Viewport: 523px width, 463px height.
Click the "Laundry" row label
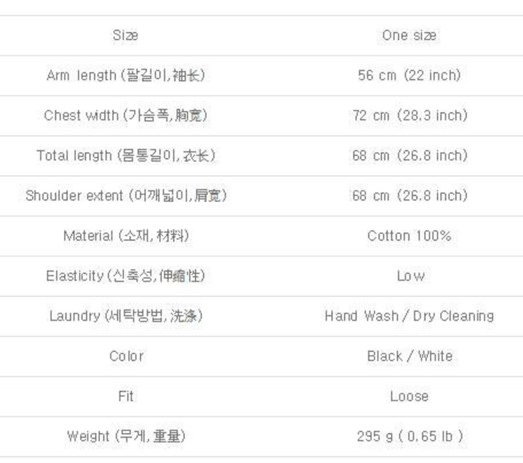(125, 316)
